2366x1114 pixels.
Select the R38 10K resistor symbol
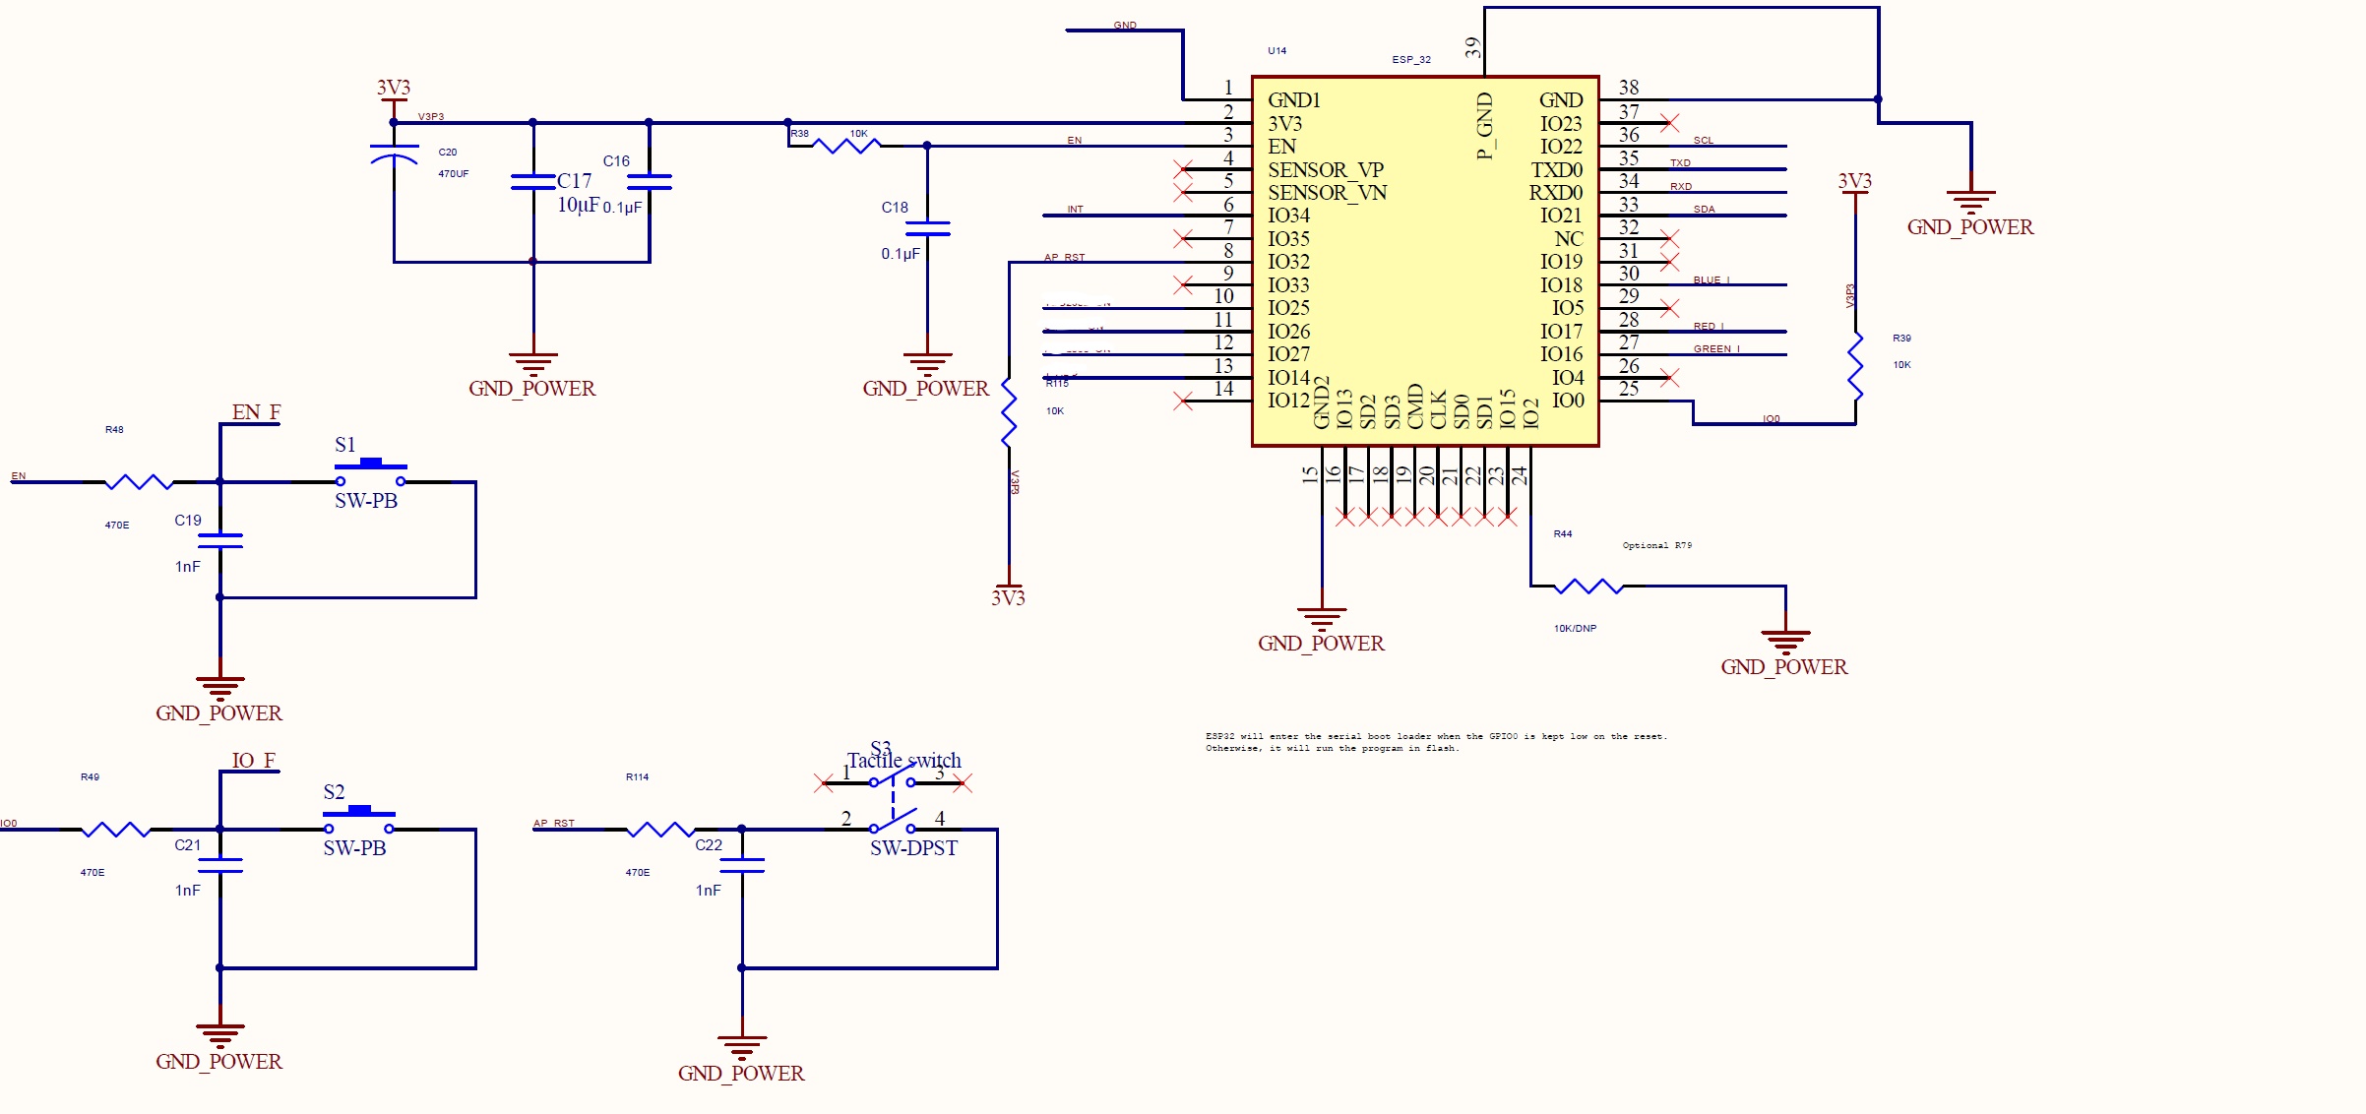846,146
